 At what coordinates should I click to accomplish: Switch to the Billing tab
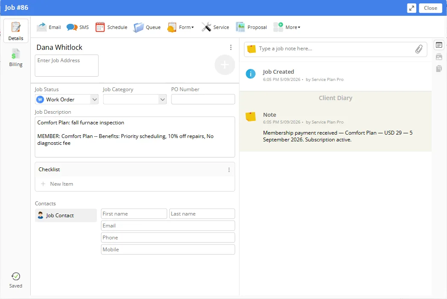16,58
